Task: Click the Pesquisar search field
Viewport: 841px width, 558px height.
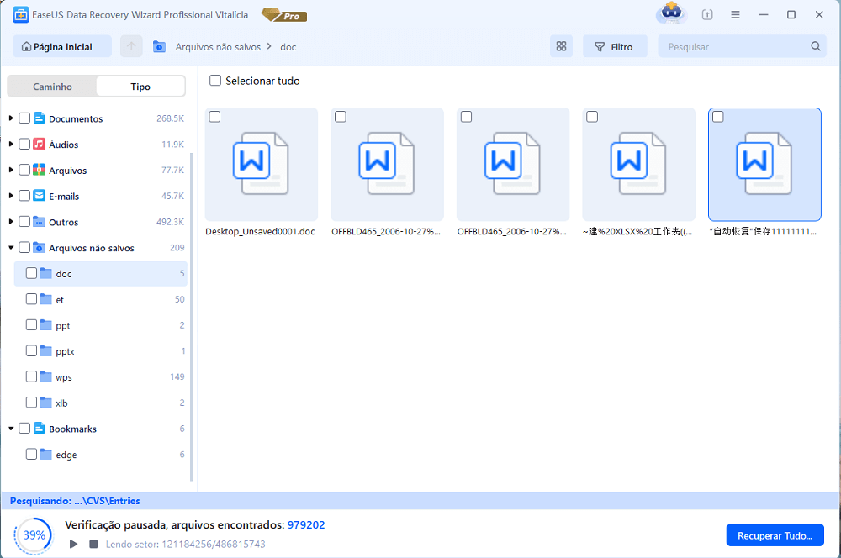Action: (x=743, y=46)
